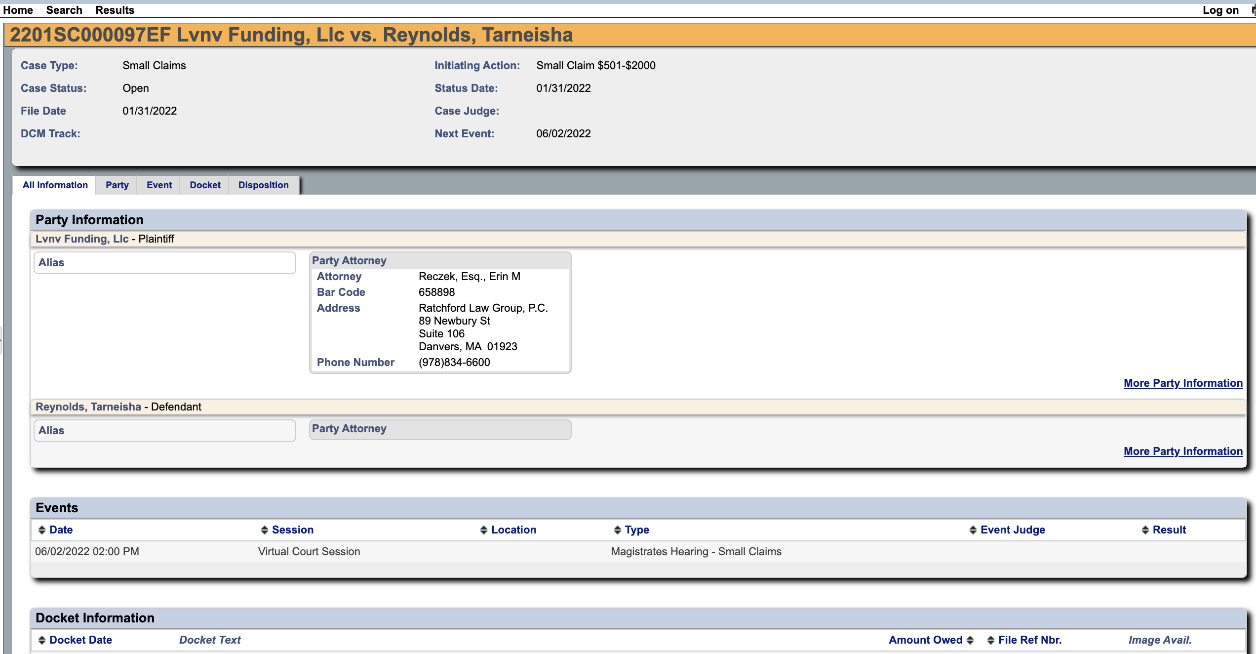Click the sort icon next to Location
This screenshot has height=654, width=1256.
pos(484,530)
